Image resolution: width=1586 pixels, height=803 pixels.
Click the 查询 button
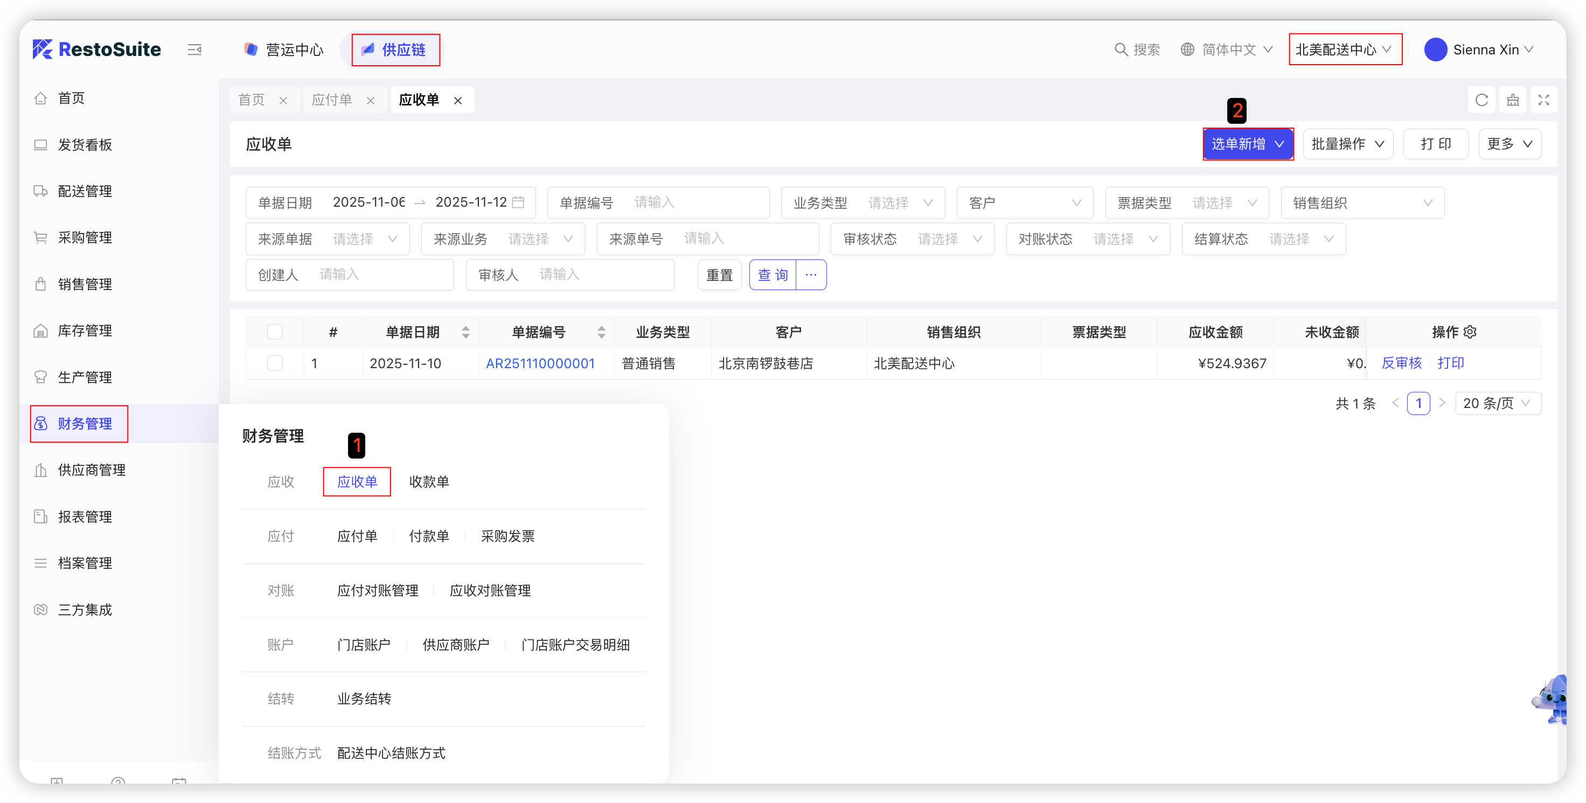click(773, 275)
